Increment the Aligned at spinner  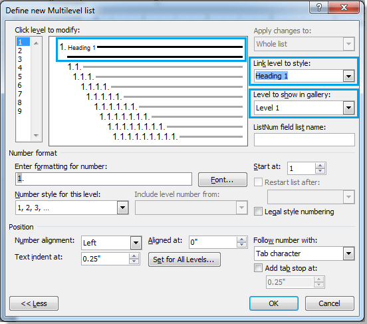(x=241, y=240)
